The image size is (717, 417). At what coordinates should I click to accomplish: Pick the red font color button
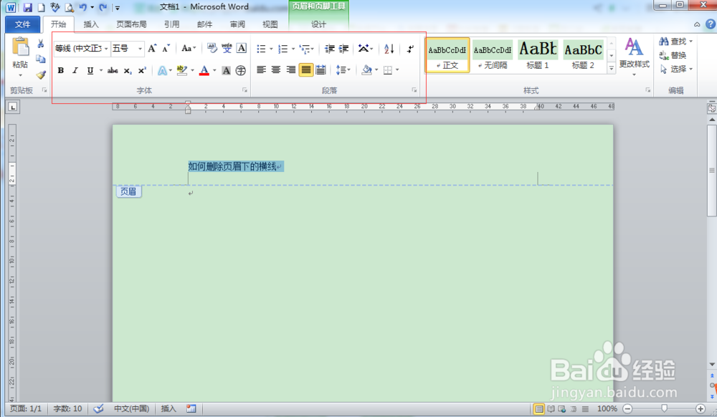(204, 70)
